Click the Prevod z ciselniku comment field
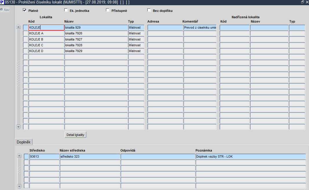 tap(200, 27)
